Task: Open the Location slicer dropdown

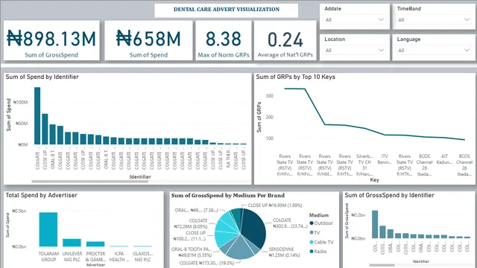Action: click(355, 50)
